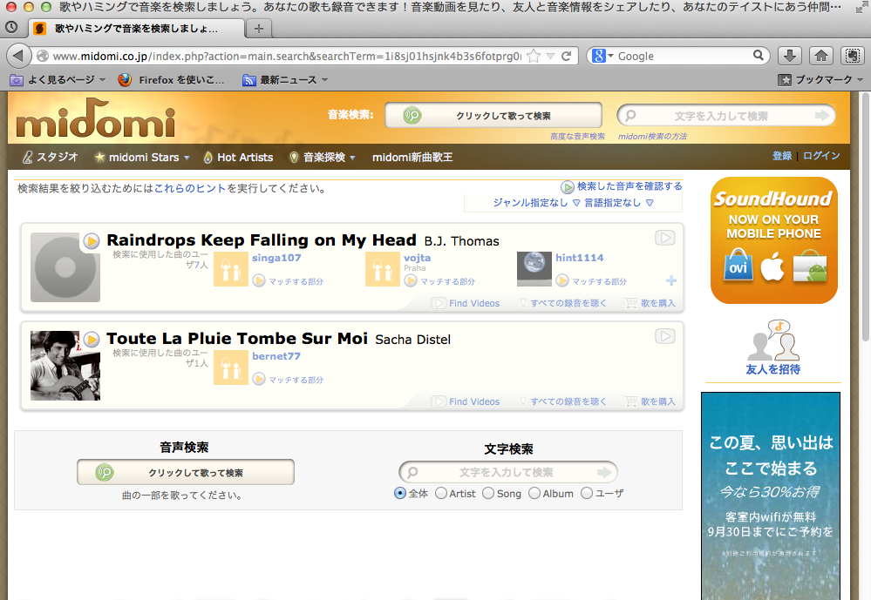Submit the lower text search with the arrow
The height and width of the screenshot is (600, 871).
coord(604,472)
